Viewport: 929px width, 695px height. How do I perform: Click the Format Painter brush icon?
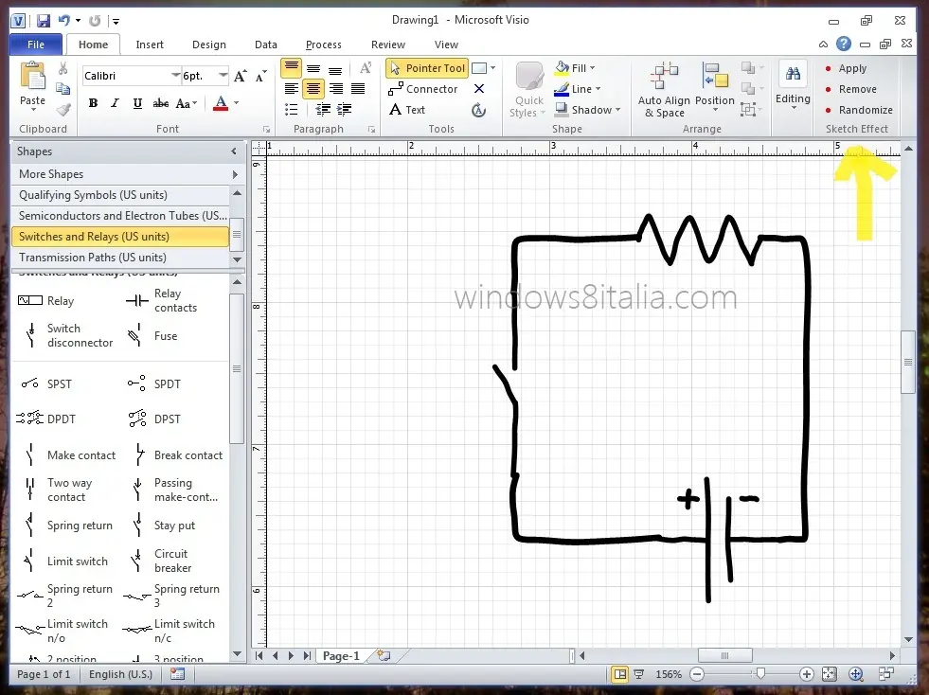pyautogui.click(x=63, y=110)
